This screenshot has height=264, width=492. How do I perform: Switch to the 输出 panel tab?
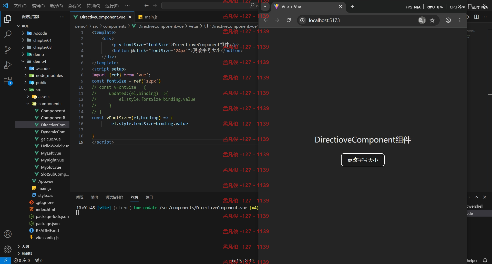coord(94,197)
